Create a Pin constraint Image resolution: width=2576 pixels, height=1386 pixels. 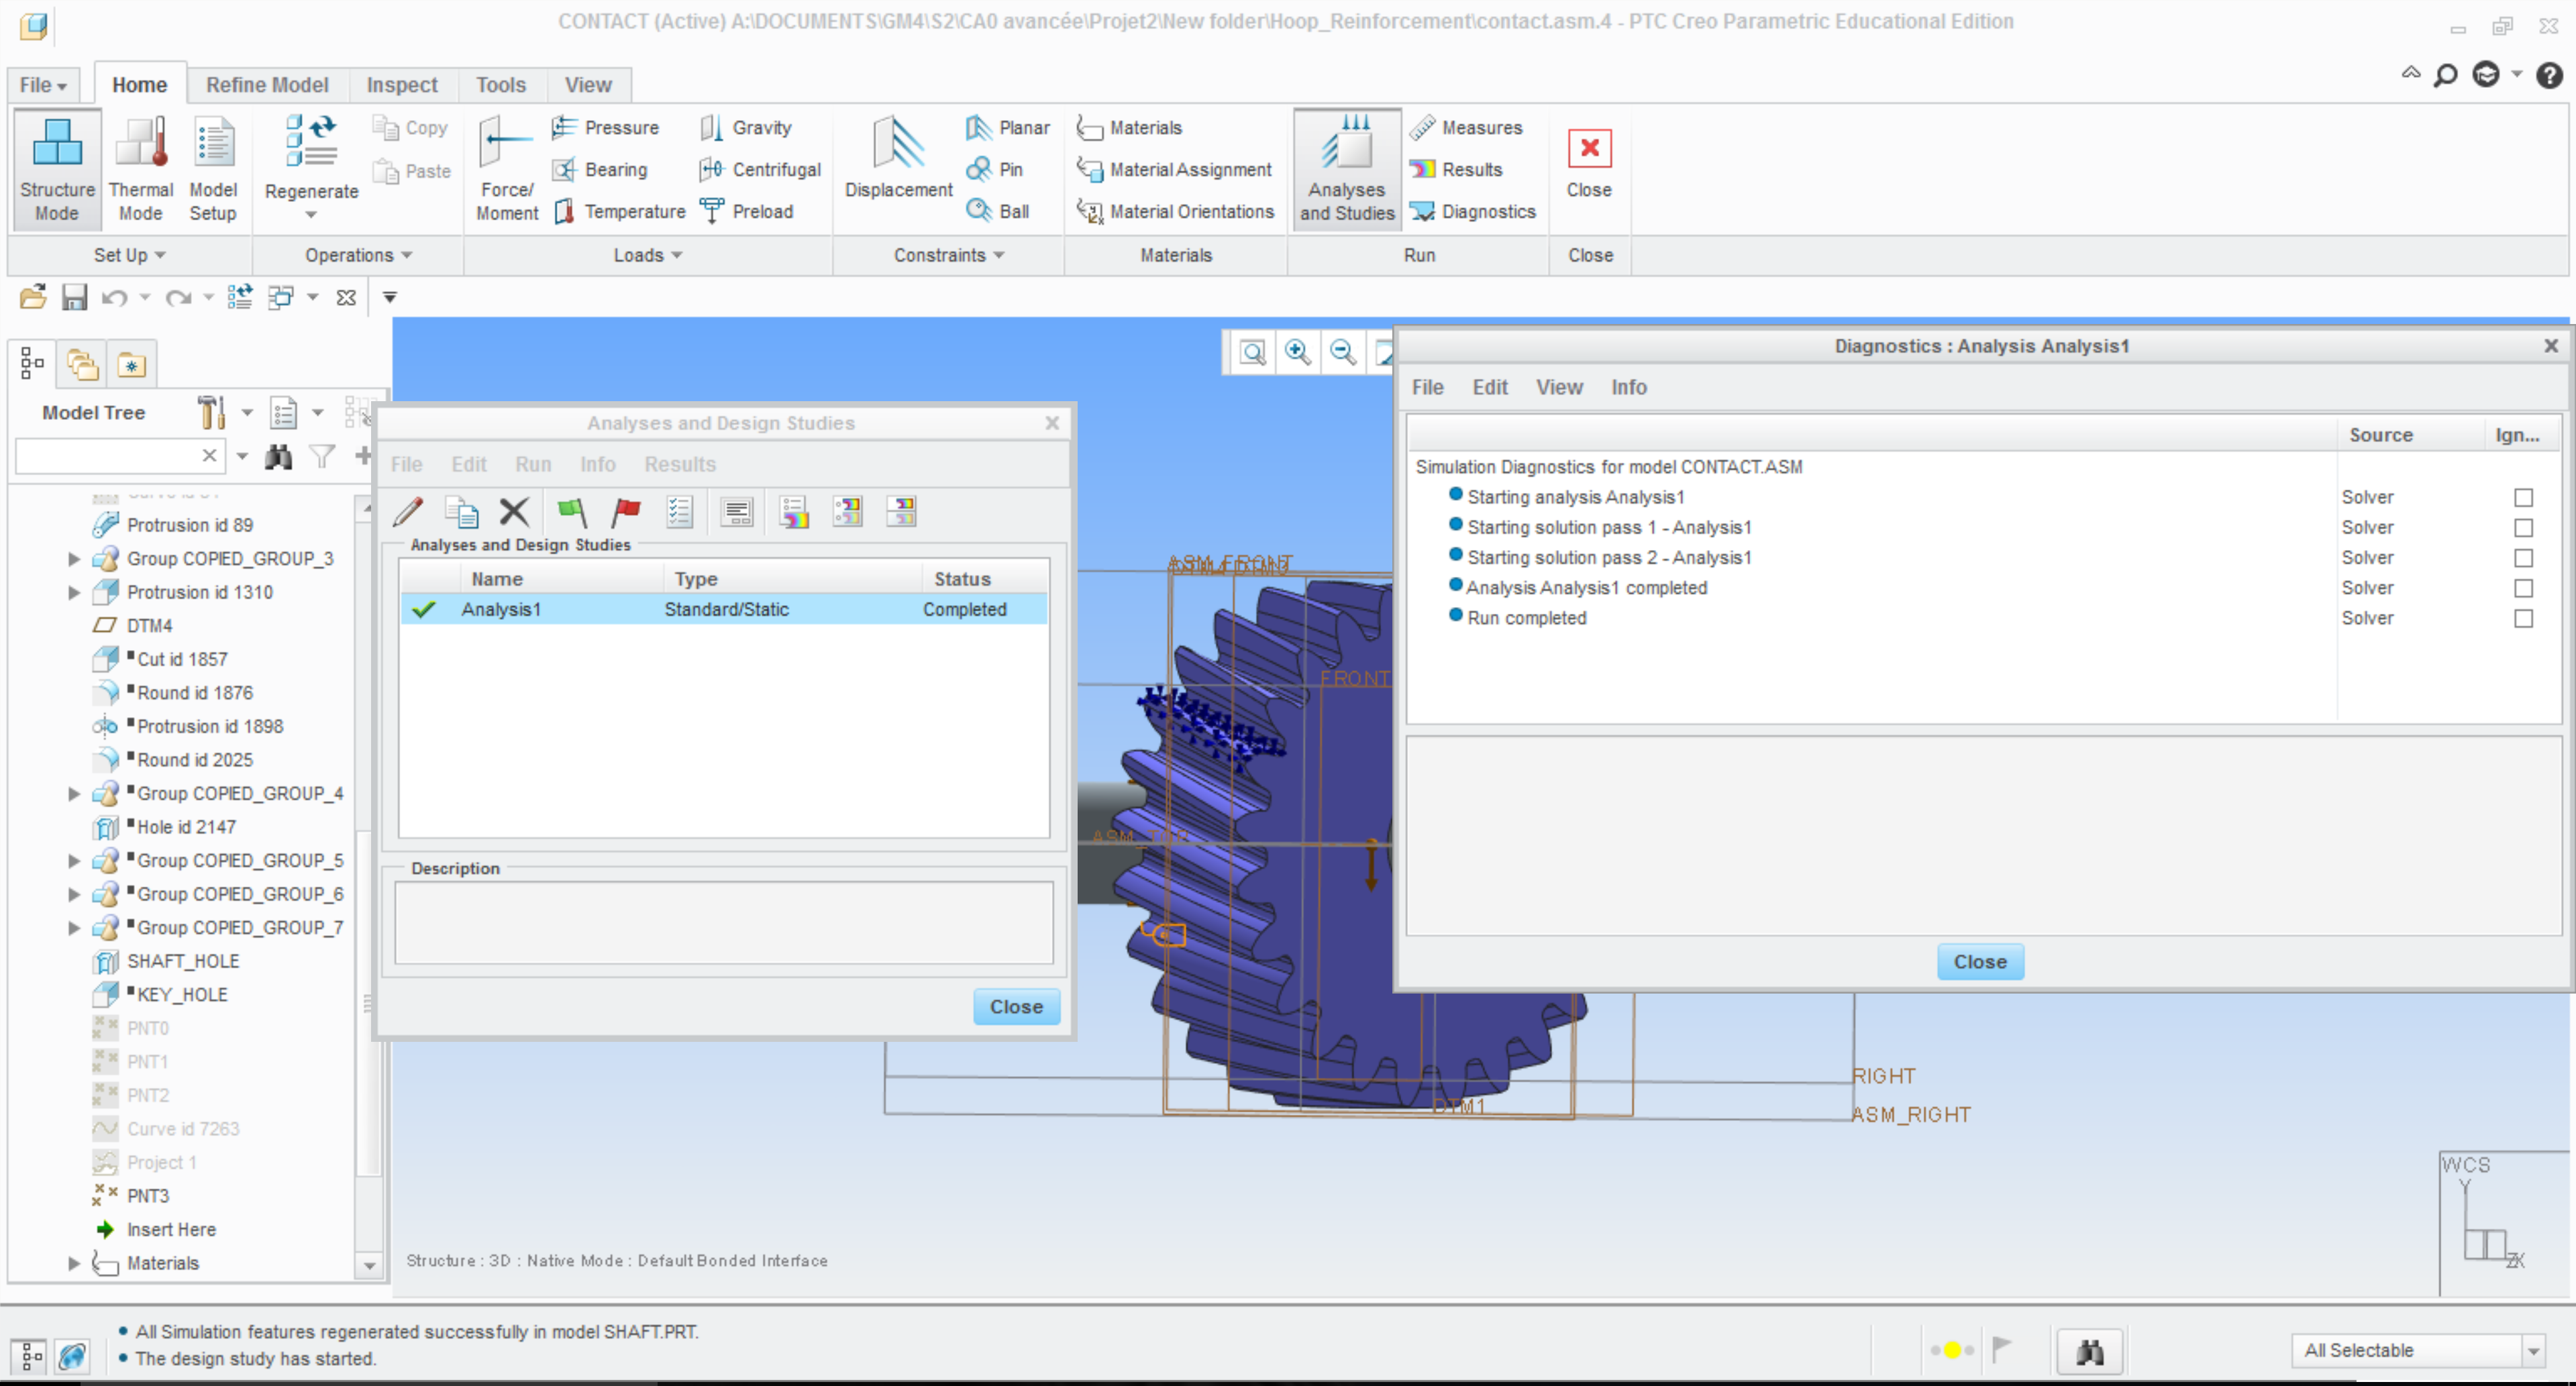tap(994, 169)
